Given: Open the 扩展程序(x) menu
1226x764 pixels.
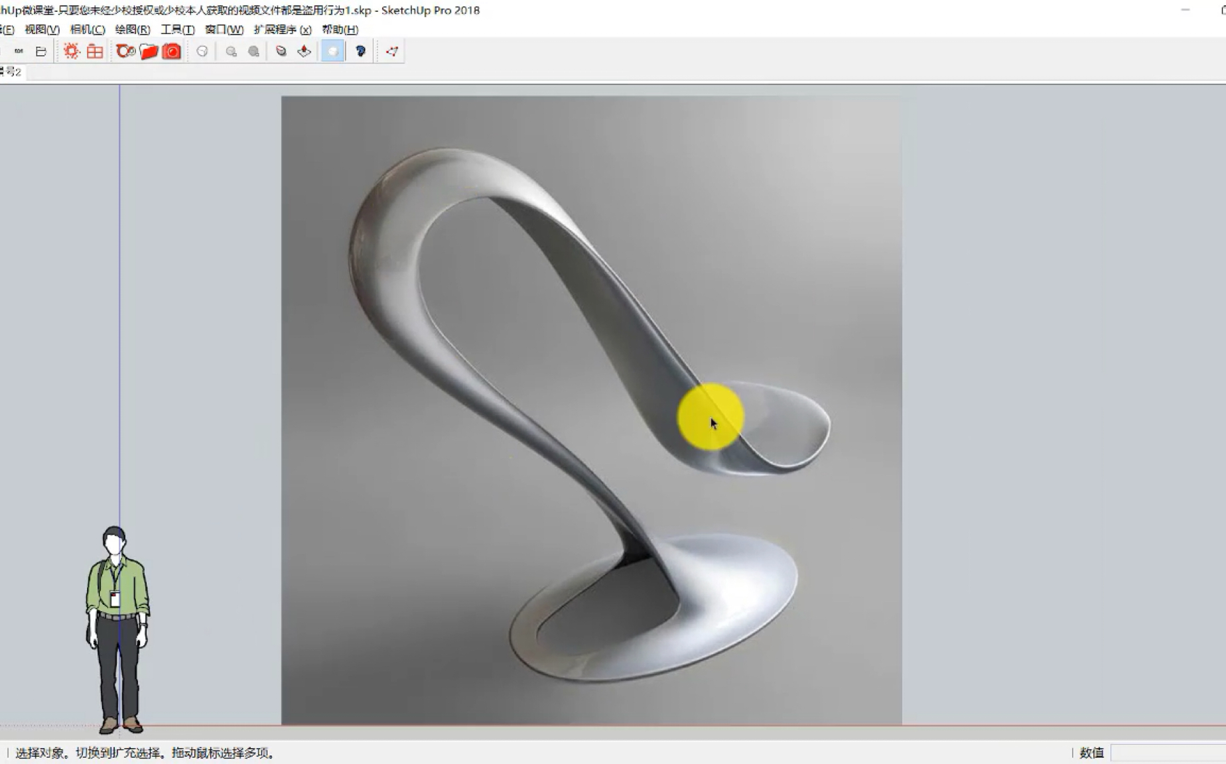Looking at the screenshot, I should pyautogui.click(x=283, y=29).
